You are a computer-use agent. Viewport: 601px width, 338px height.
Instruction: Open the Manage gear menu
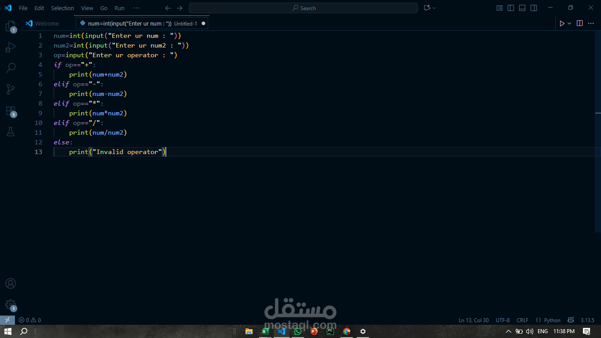click(x=10, y=305)
